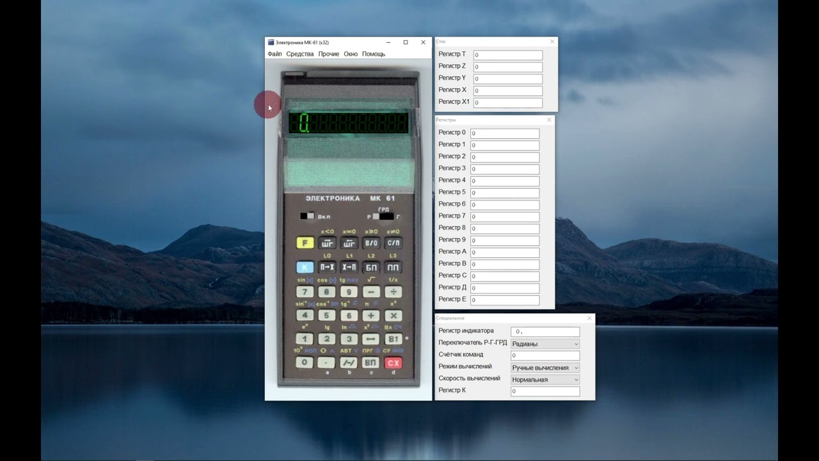Click the blue K key

[305, 268]
